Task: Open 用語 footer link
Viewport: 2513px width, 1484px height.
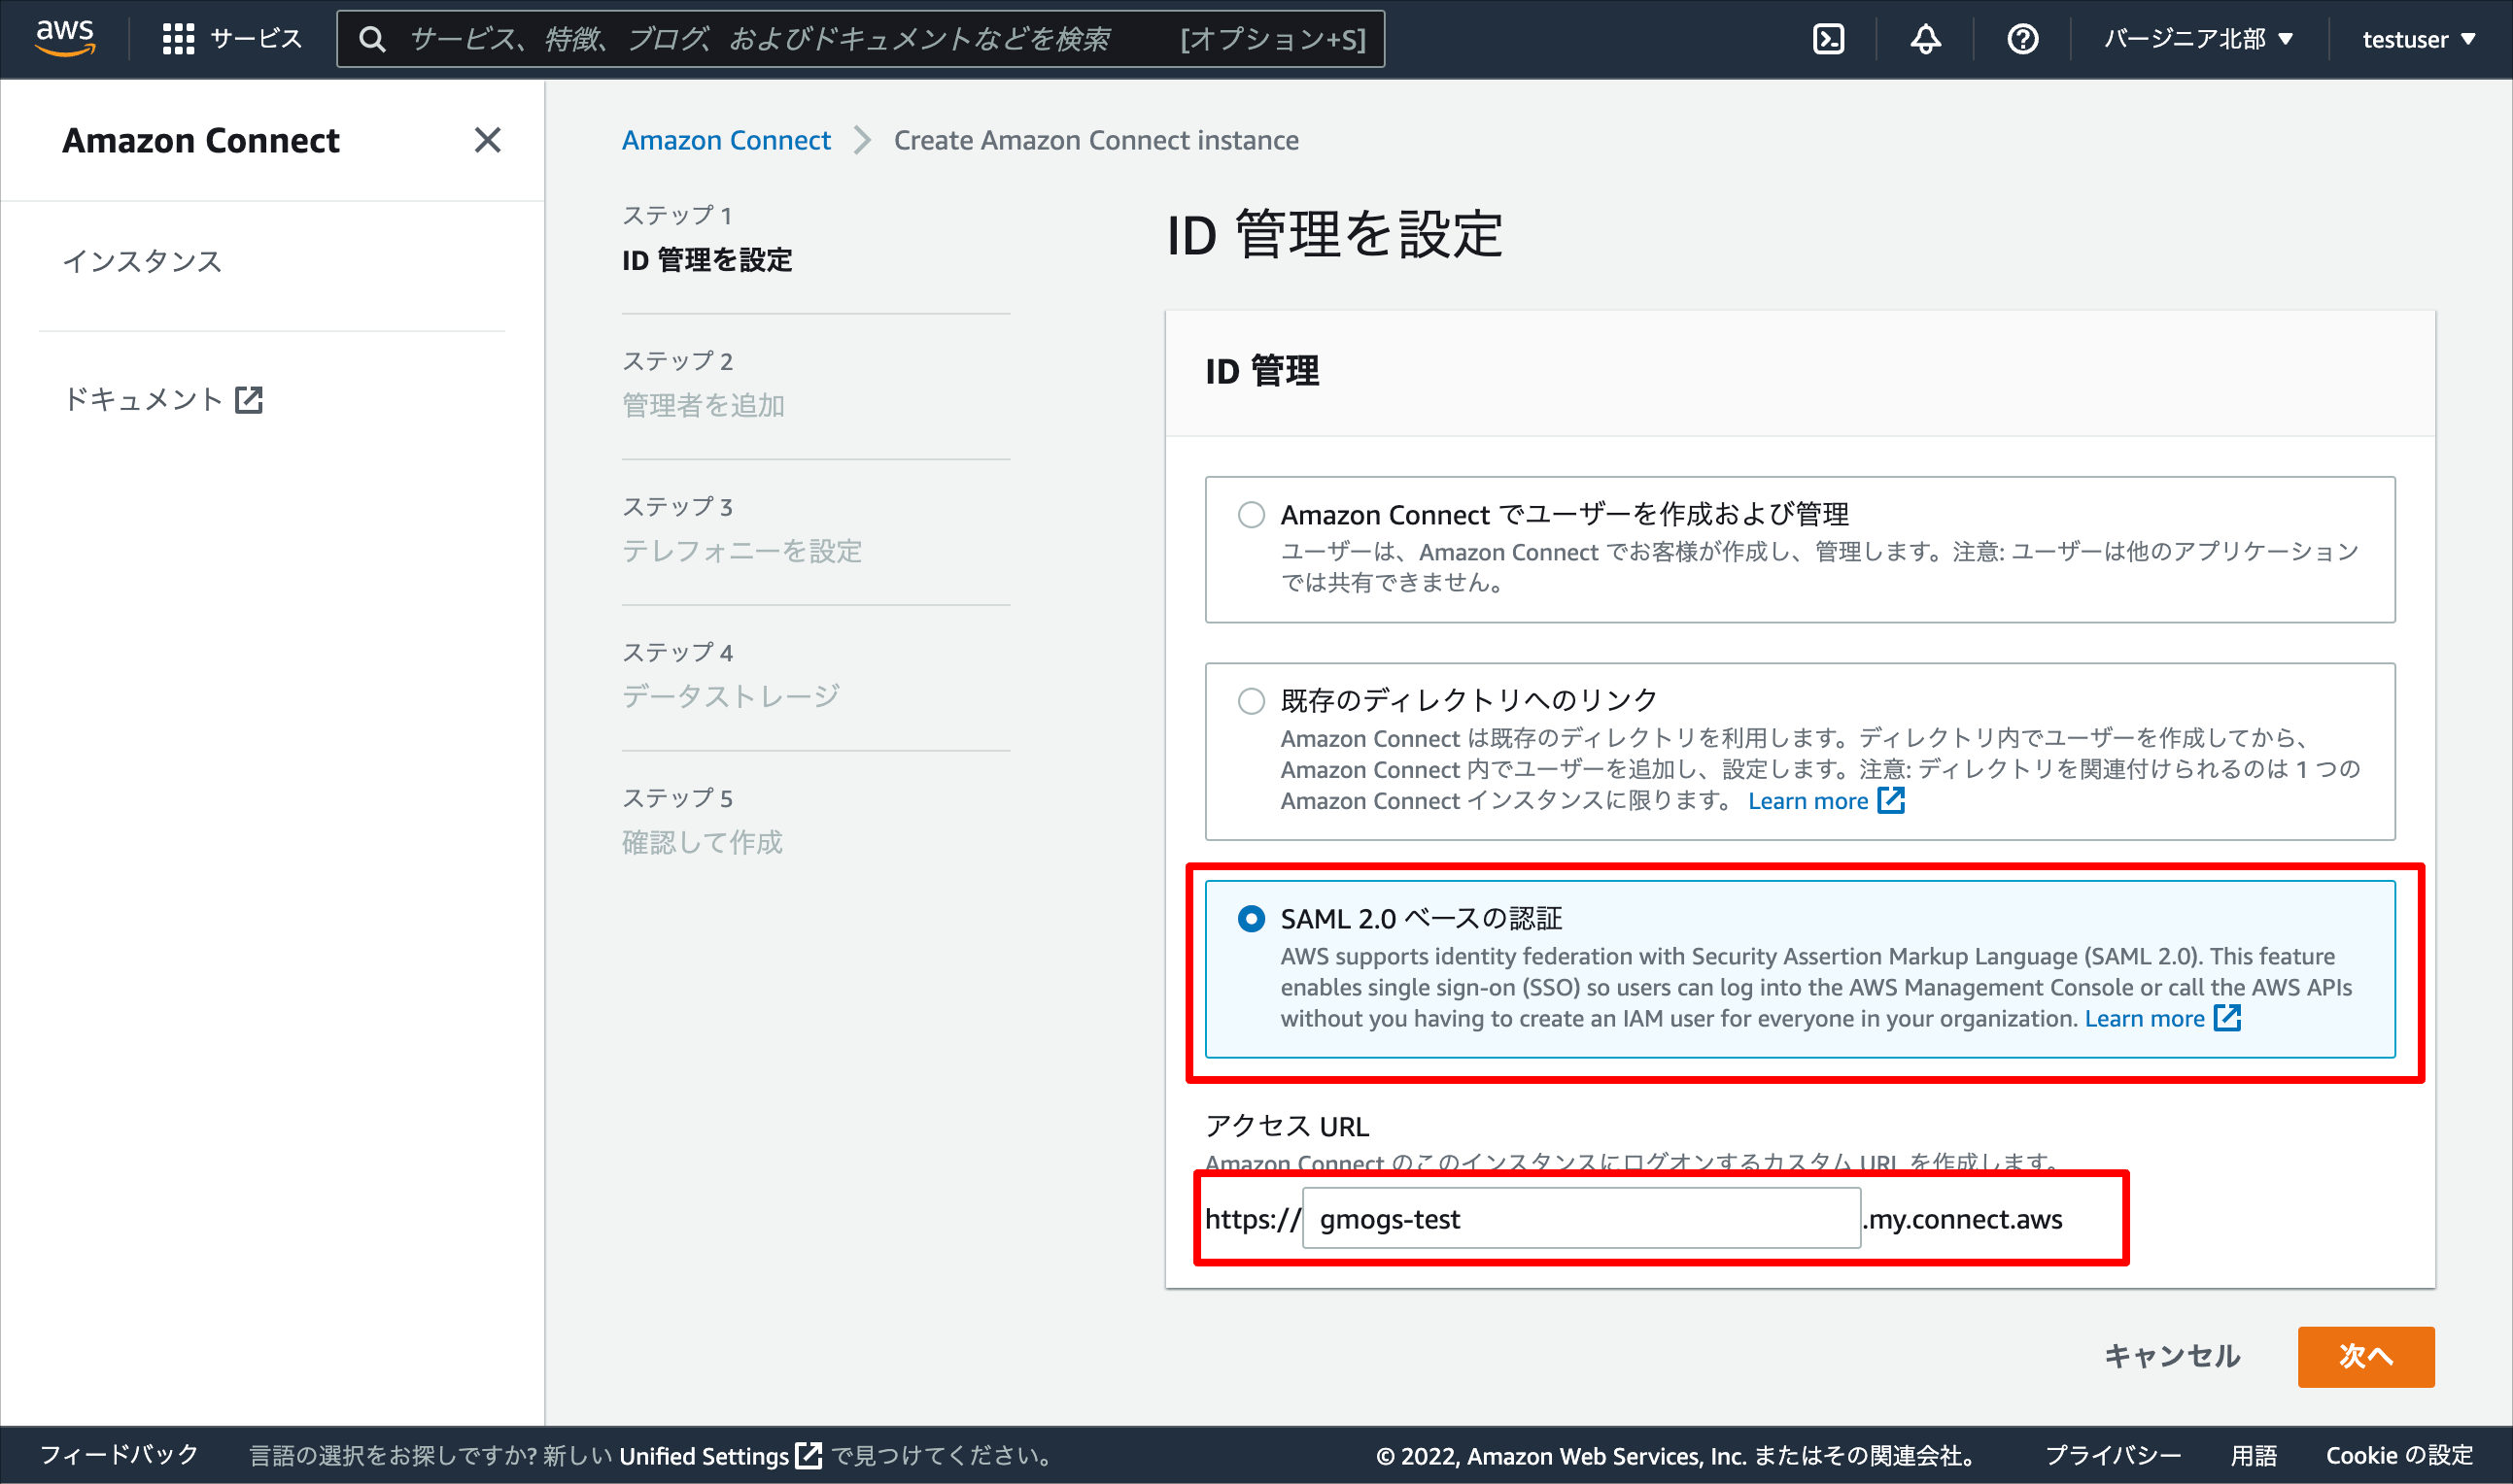Action: (x=2254, y=1455)
